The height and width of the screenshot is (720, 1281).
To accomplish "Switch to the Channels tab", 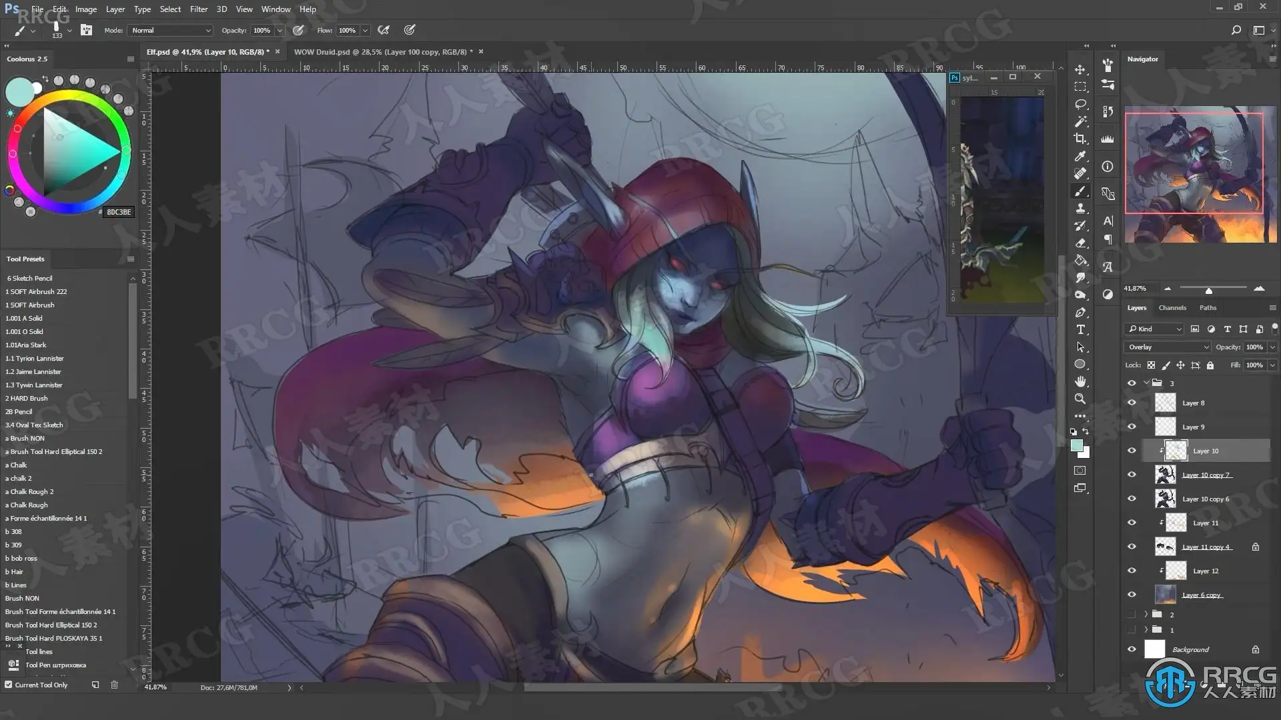I will click(x=1172, y=308).
